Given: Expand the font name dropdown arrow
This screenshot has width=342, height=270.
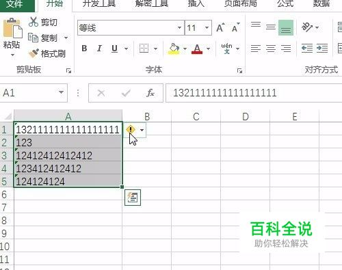Looking at the screenshot, I should pos(180,28).
